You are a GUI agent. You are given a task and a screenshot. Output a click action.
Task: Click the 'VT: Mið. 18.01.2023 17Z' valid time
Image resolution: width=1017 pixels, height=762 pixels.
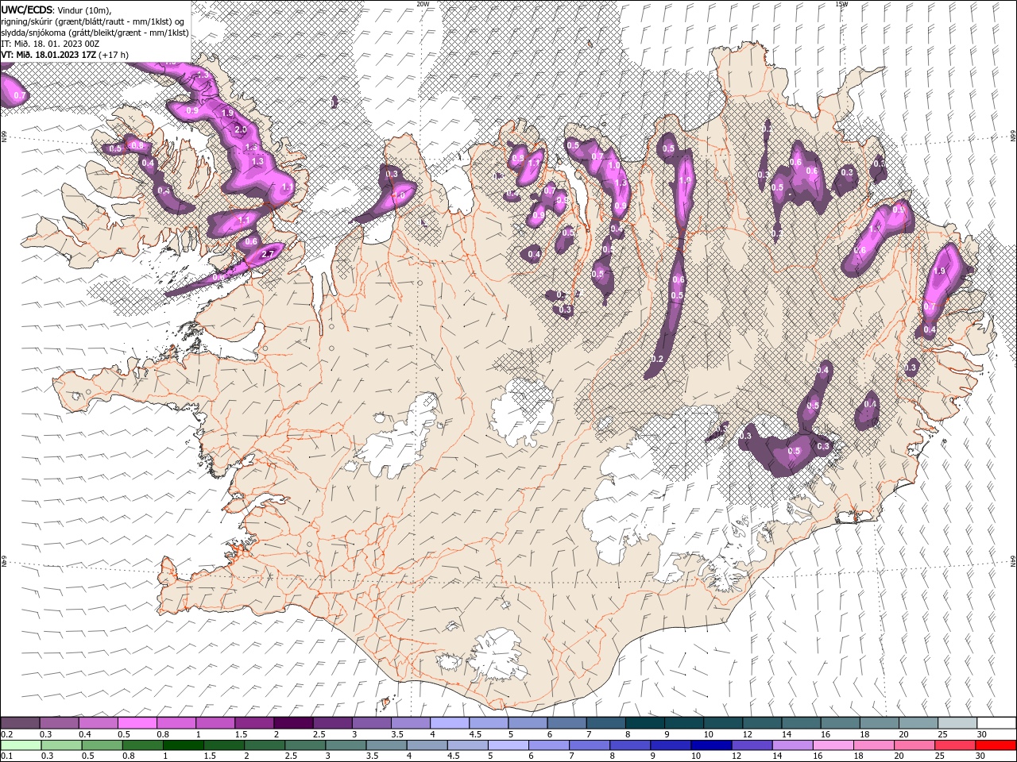[48, 55]
